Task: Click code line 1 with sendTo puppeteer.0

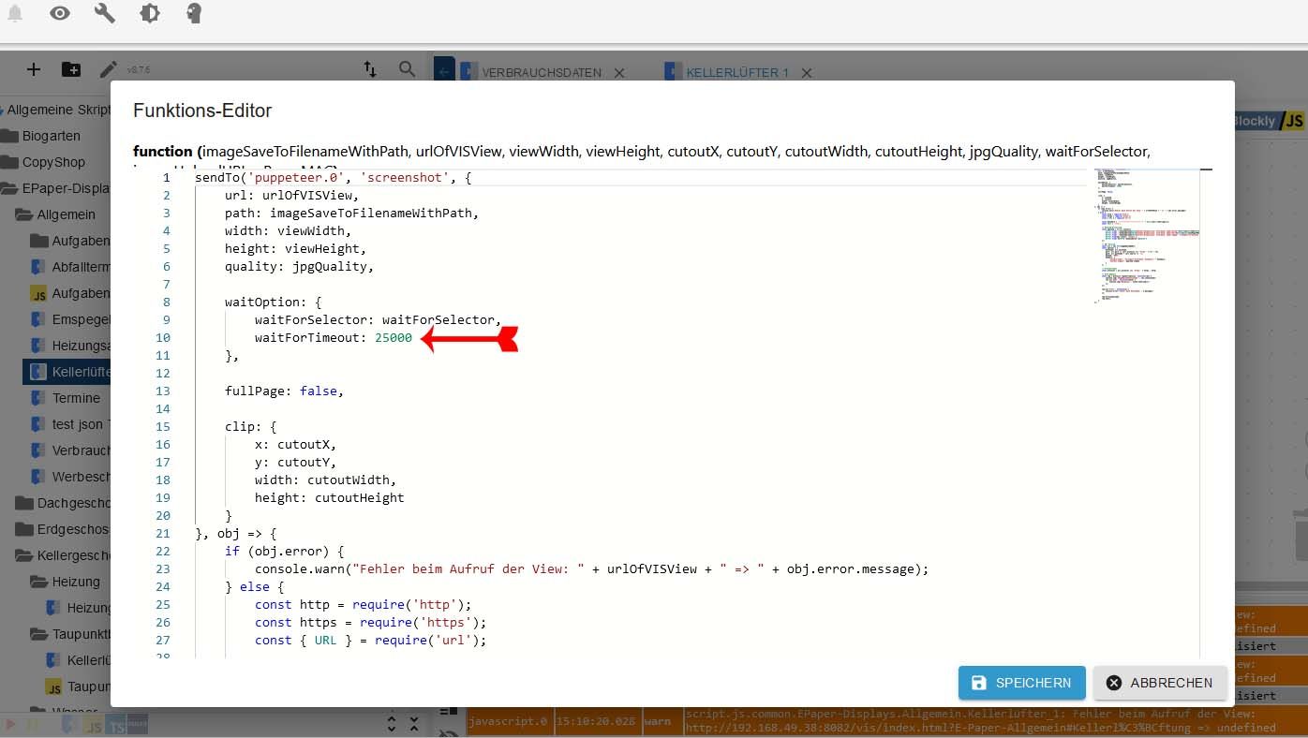Action: 333,177
